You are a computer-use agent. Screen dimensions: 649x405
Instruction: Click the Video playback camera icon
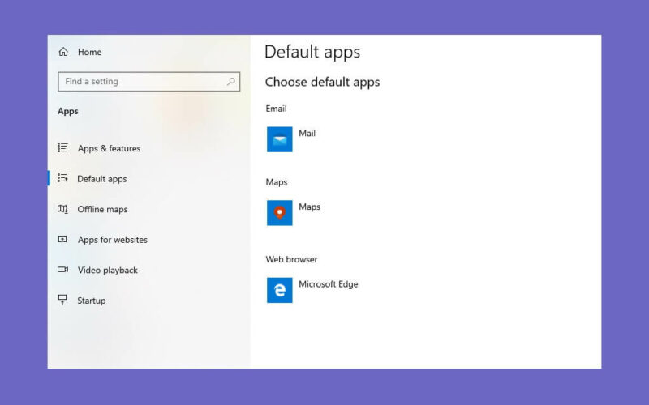click(x=62, y=270)
